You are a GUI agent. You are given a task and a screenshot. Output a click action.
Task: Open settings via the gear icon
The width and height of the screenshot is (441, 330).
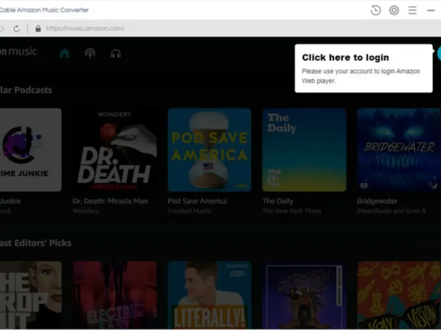pos(394,10)
